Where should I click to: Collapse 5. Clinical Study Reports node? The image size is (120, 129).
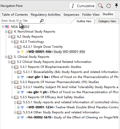point(6,57)
